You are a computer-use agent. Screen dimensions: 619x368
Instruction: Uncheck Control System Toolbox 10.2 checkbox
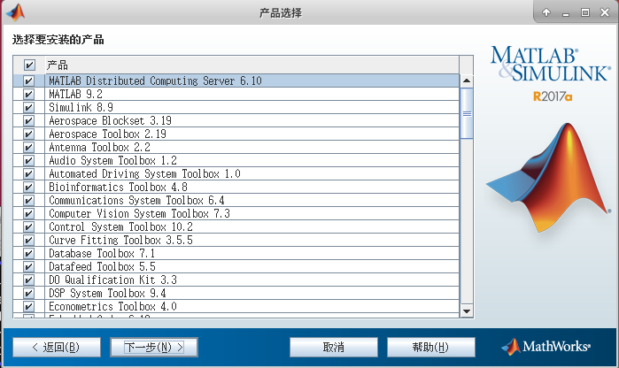(28, 226)
